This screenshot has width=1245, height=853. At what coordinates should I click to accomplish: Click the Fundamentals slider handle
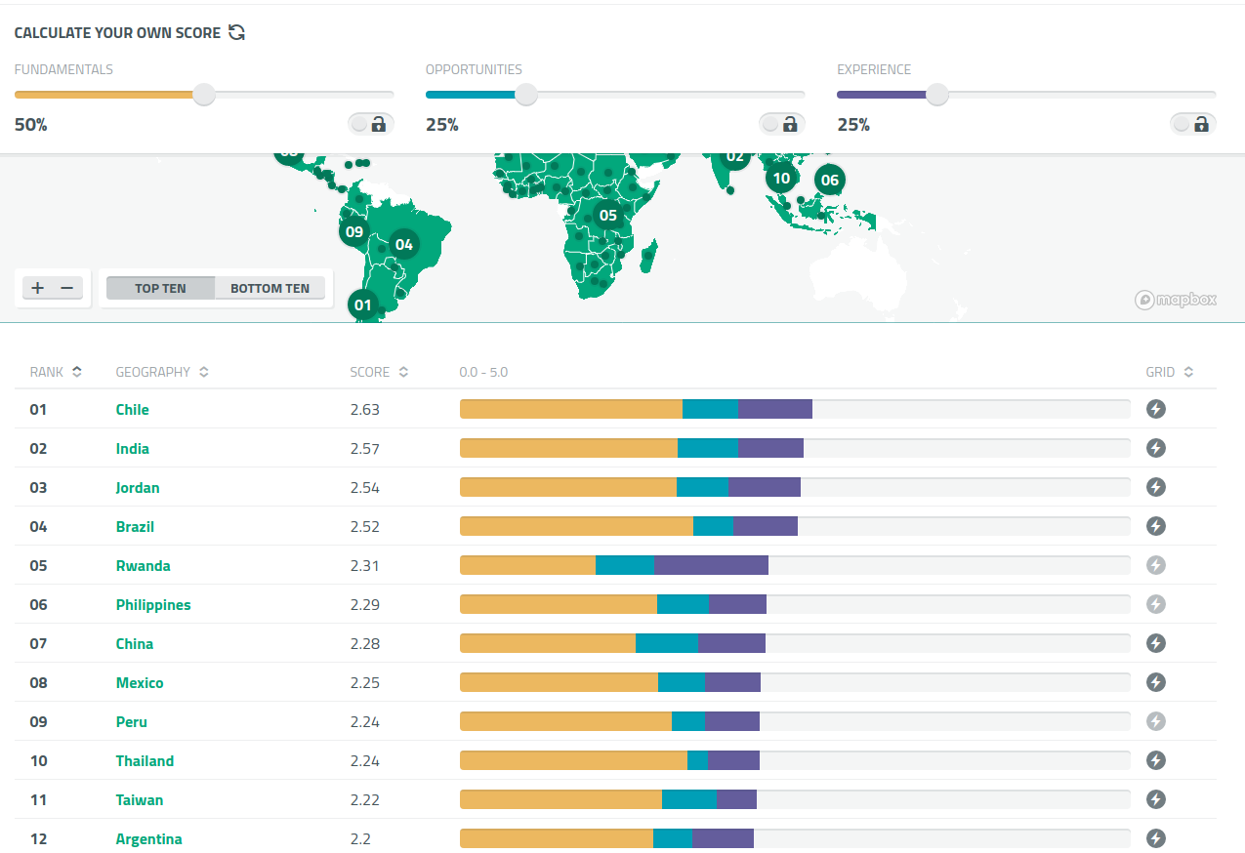(x=203, y=95)
